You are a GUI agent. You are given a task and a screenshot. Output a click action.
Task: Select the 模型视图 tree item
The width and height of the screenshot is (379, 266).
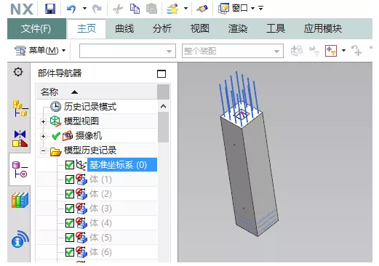click(x=81, y=121)
